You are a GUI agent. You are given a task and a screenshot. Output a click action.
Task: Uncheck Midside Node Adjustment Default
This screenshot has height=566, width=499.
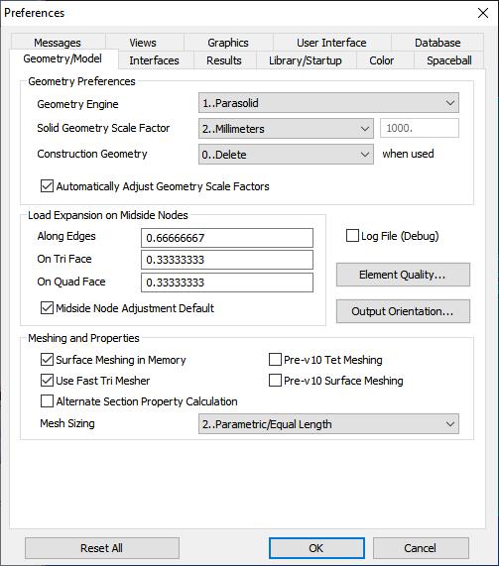coord(47,308)
